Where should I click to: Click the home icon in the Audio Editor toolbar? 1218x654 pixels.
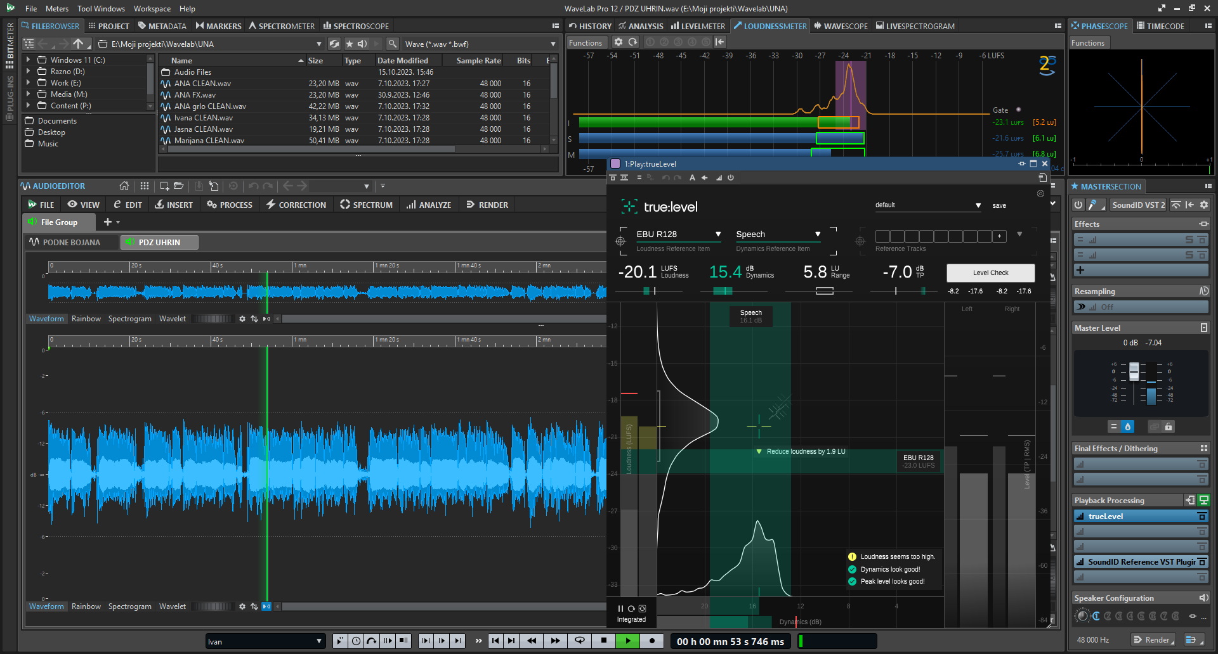point(124,186)
